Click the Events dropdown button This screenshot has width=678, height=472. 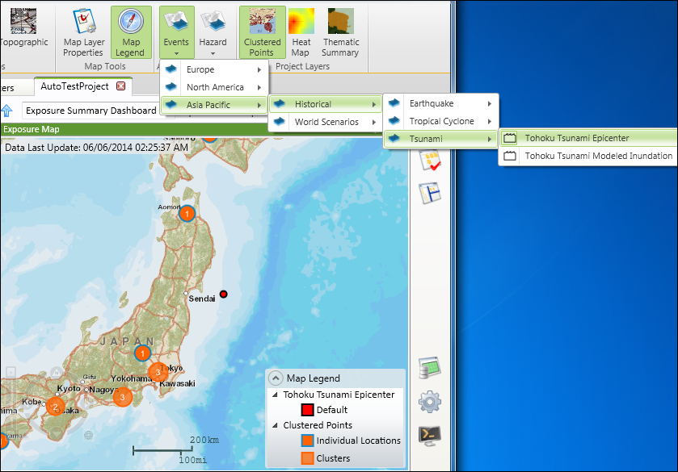[176, 32]
